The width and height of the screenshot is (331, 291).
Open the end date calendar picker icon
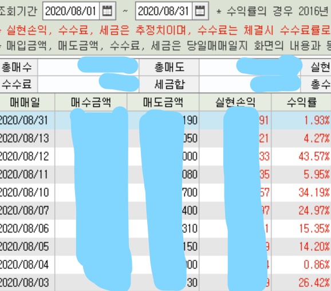point(200,11)
